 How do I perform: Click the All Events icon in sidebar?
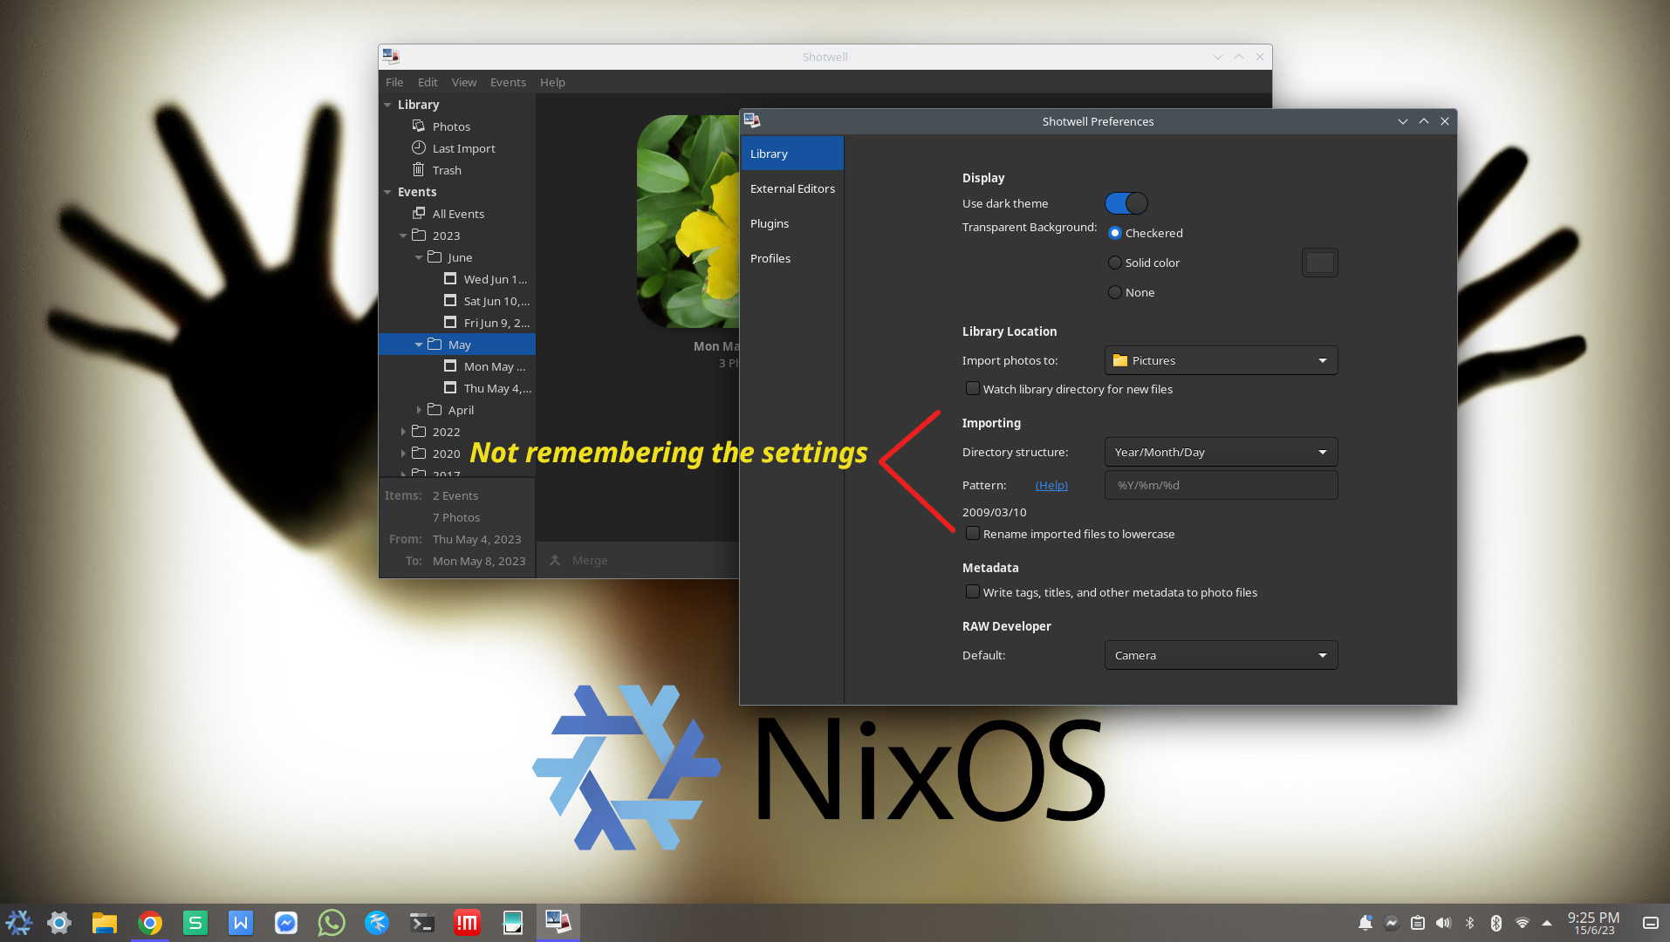pos(419,214)
